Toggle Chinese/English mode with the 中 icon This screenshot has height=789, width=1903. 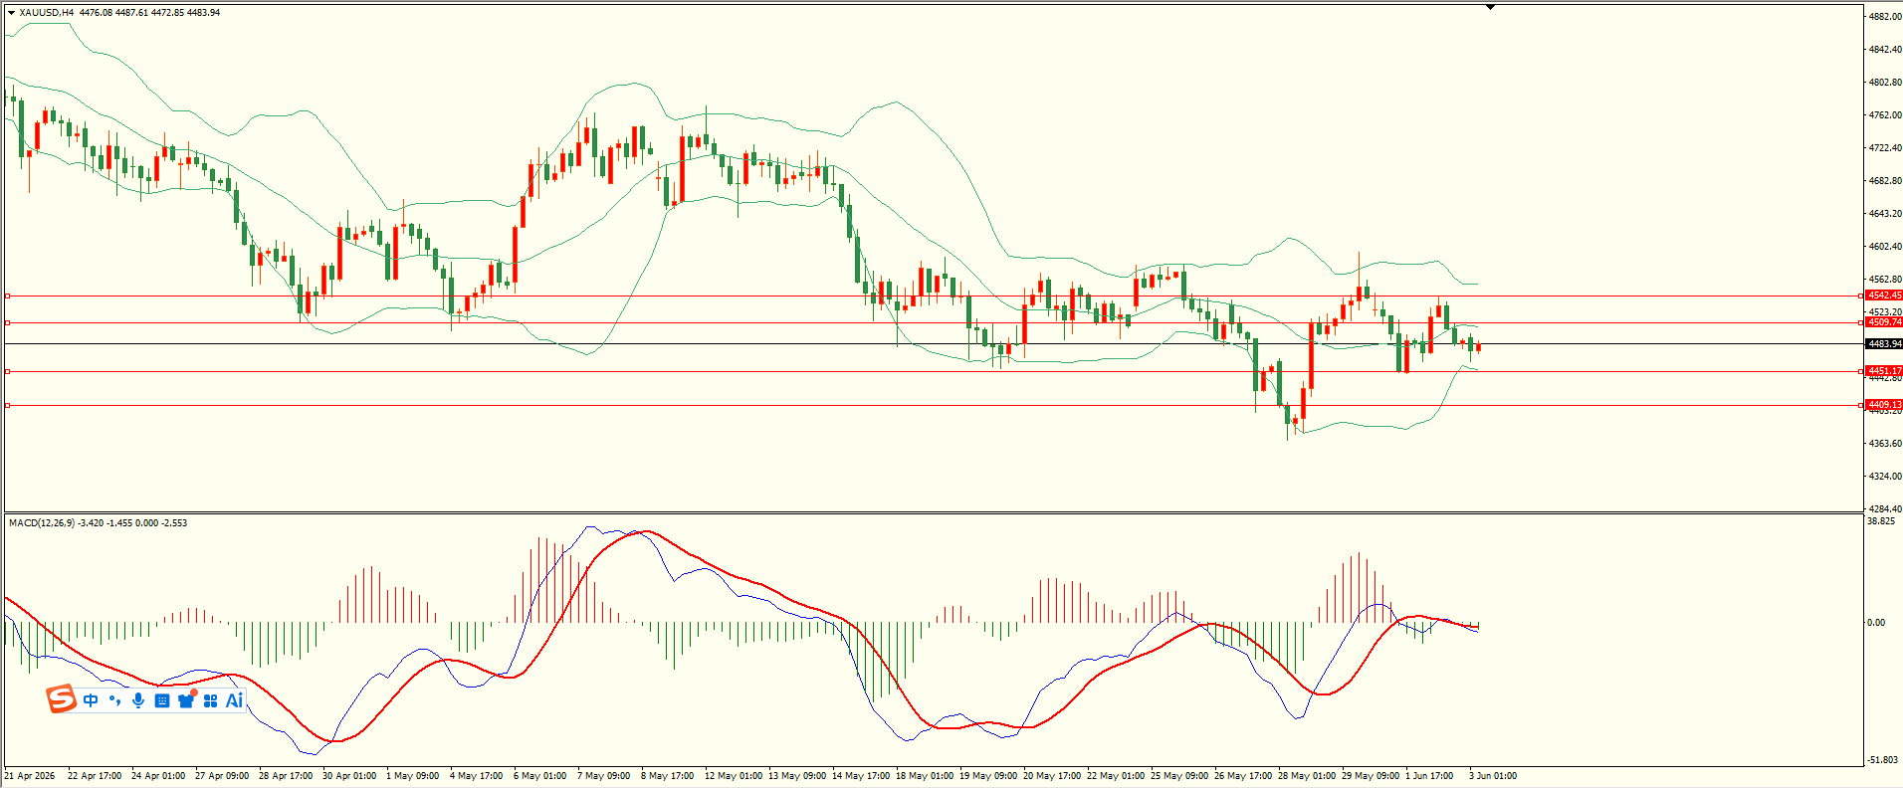tap(91, 700)
